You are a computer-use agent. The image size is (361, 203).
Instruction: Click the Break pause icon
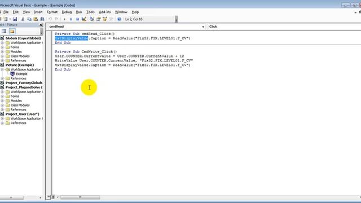coord(71,19)
